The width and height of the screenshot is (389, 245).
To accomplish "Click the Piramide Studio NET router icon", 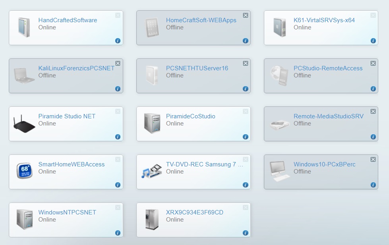I will [x=24, y=124].
